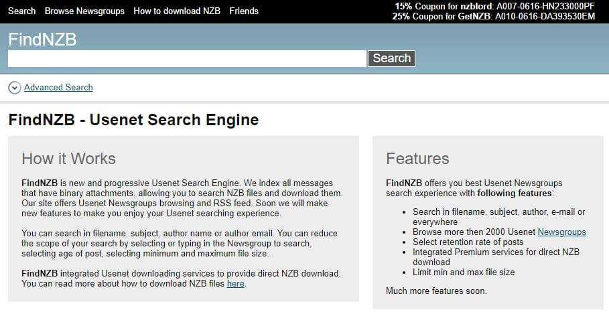Open the Friends menu item
Screen dimensions: 609x314
(244, 11)
